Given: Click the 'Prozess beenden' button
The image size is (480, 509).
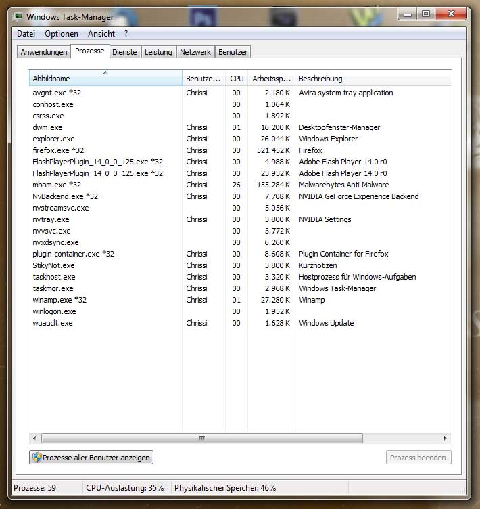Looking at the screenshot, I should 418,458.
